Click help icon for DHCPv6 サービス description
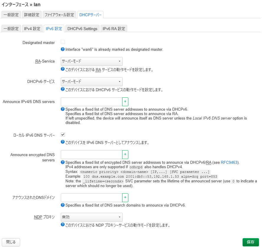The width and height of the screenshot is (262, 247). [63, 89]
